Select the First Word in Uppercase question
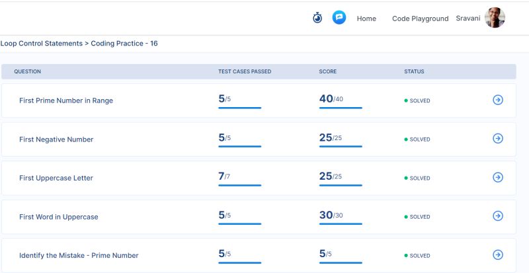529x273 pixels. 59,217
